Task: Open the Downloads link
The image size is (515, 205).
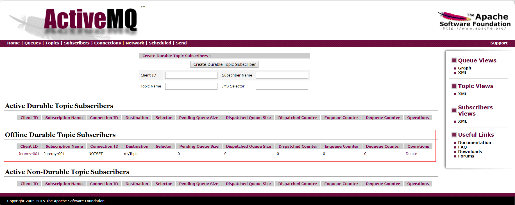Action: coord(470,152)
